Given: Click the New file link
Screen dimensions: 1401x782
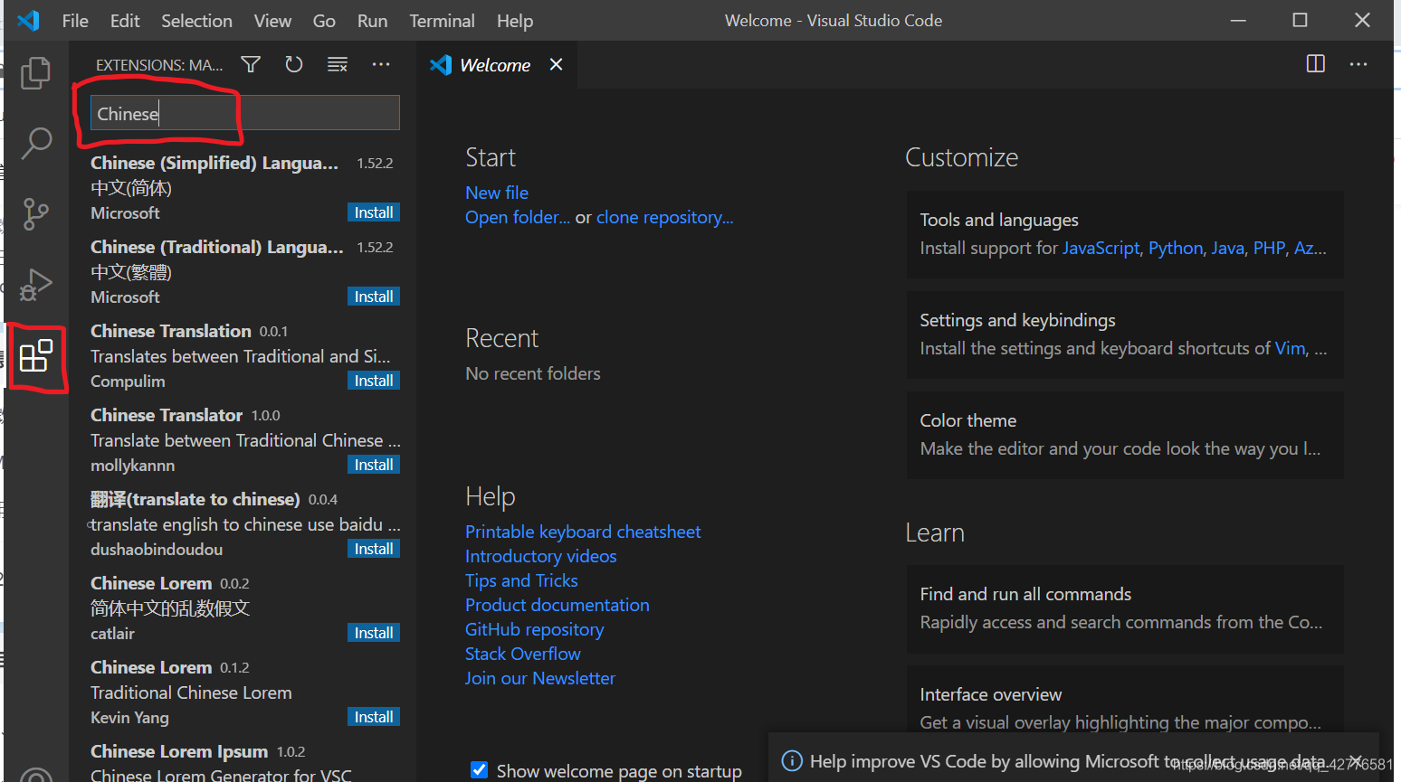Looking at the screenshot, I should click(497, 193).
